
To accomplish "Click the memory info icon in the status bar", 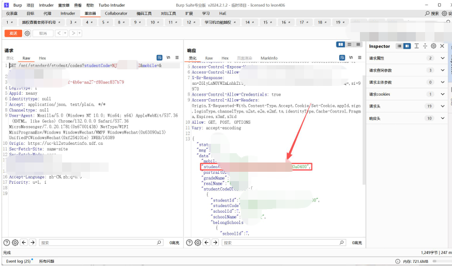I will tap(398, 261).
